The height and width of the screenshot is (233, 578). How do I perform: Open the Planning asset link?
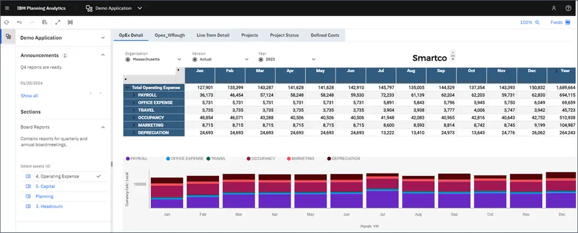pos(45,196)
